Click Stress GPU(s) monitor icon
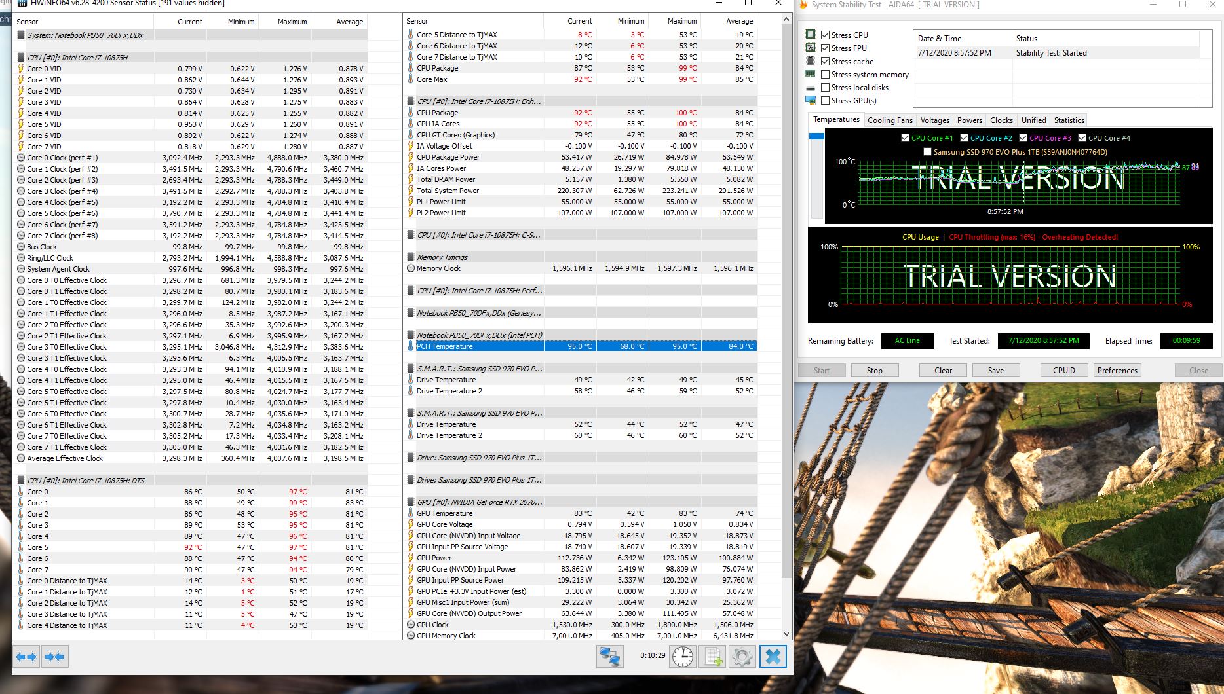This screenshot has width=1224, height=694. pyautogui.click(x=811, y=100)
